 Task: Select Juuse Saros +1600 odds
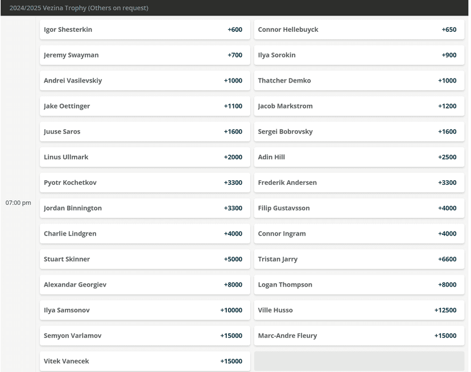[x=145, y=131]
